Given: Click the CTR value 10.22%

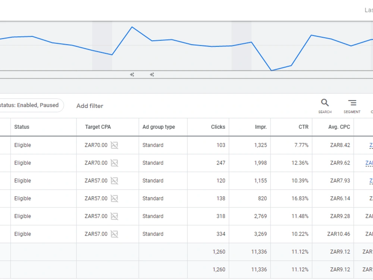Looking at the screenshot, I should (300, 234).
